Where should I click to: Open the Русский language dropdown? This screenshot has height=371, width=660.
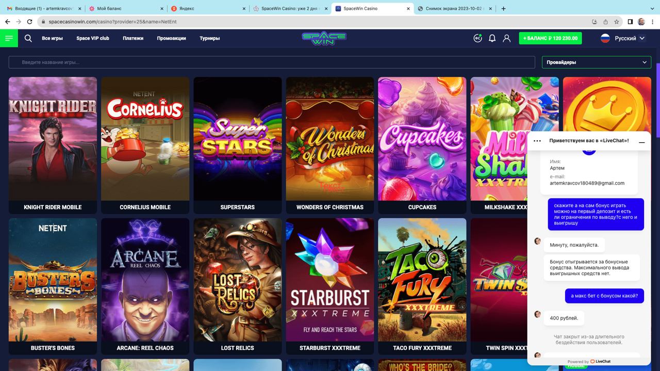(630, 38)
